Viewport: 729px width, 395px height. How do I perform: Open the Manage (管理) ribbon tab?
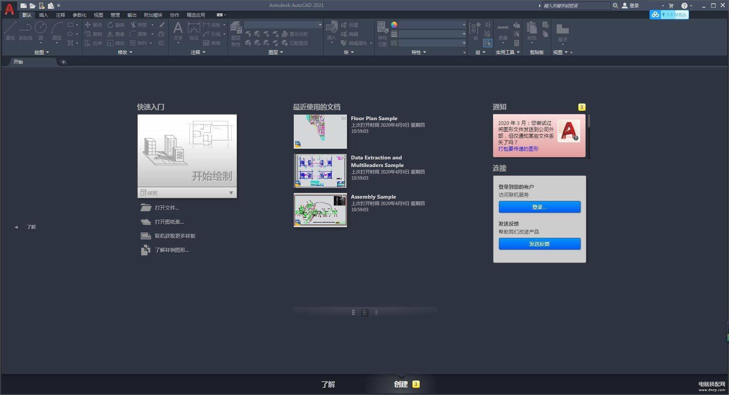(x=115, y=15)
